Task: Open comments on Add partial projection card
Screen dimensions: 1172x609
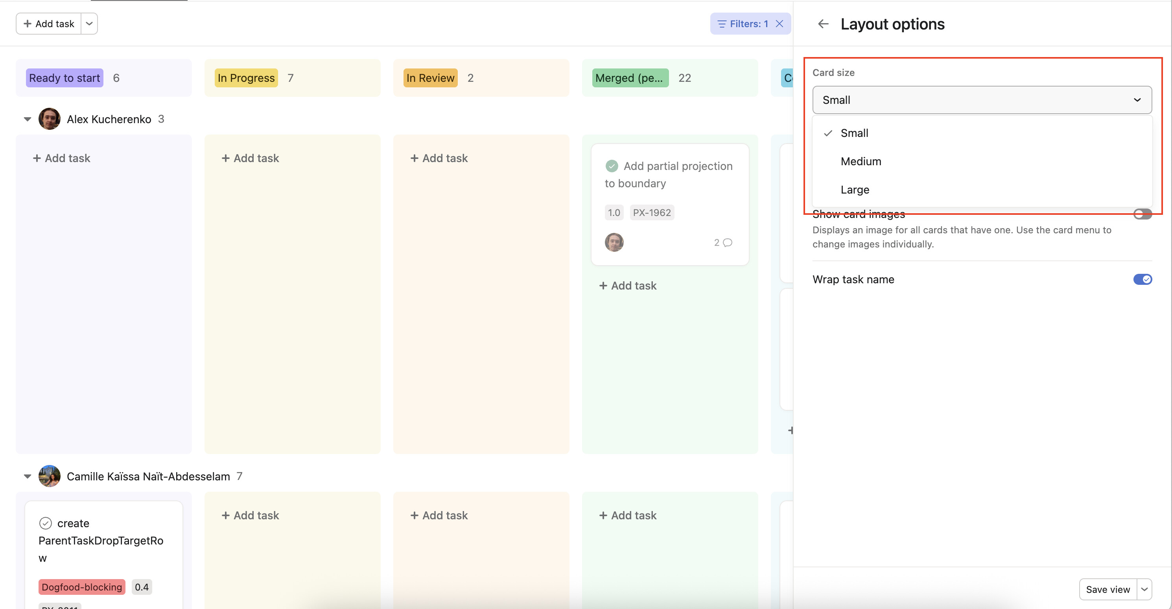Action: tap(723, 243)
